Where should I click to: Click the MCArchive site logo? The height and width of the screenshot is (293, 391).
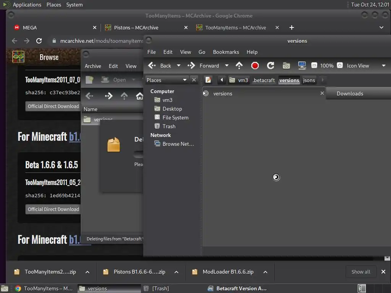point(18,57)
